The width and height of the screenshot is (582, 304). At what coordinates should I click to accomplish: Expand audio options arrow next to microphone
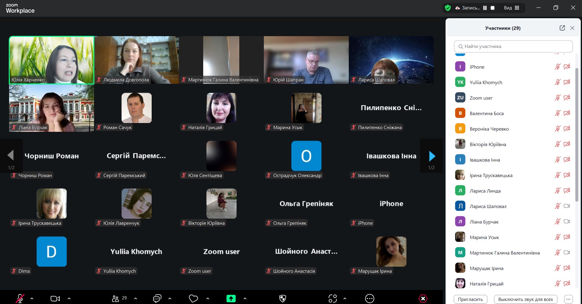click(32, 299)
